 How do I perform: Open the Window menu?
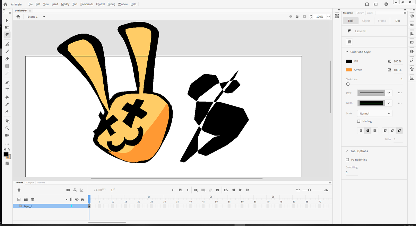(123, 4)
